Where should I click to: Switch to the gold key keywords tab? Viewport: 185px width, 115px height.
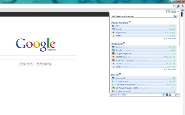[174, 11]
